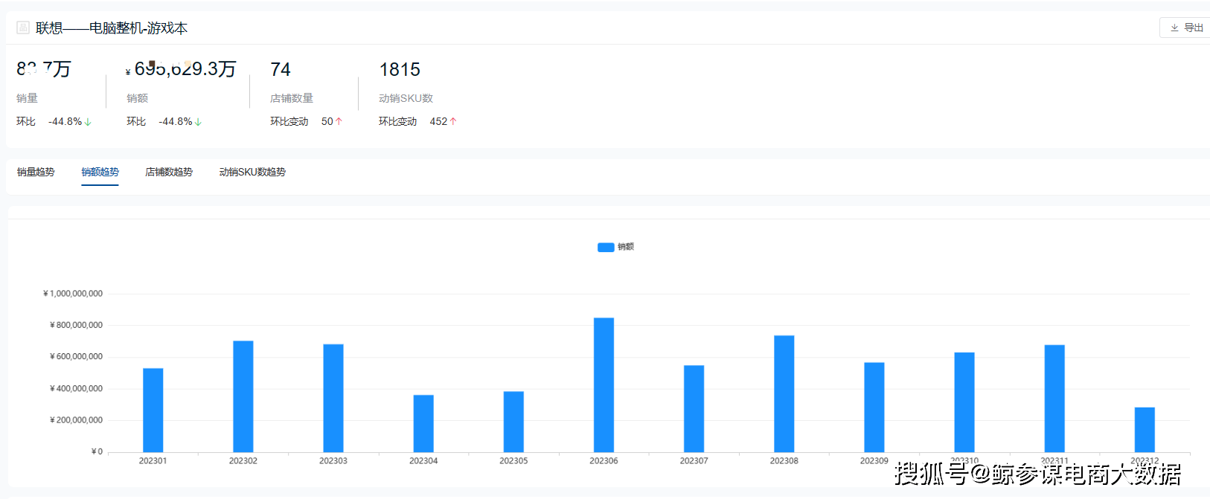This screenshot has width=1210, height=499.
Task: Click the up arrow next to 452
Action: 453,121
